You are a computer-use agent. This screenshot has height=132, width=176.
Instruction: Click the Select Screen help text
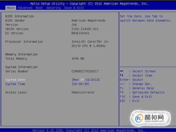coord(144,71)
